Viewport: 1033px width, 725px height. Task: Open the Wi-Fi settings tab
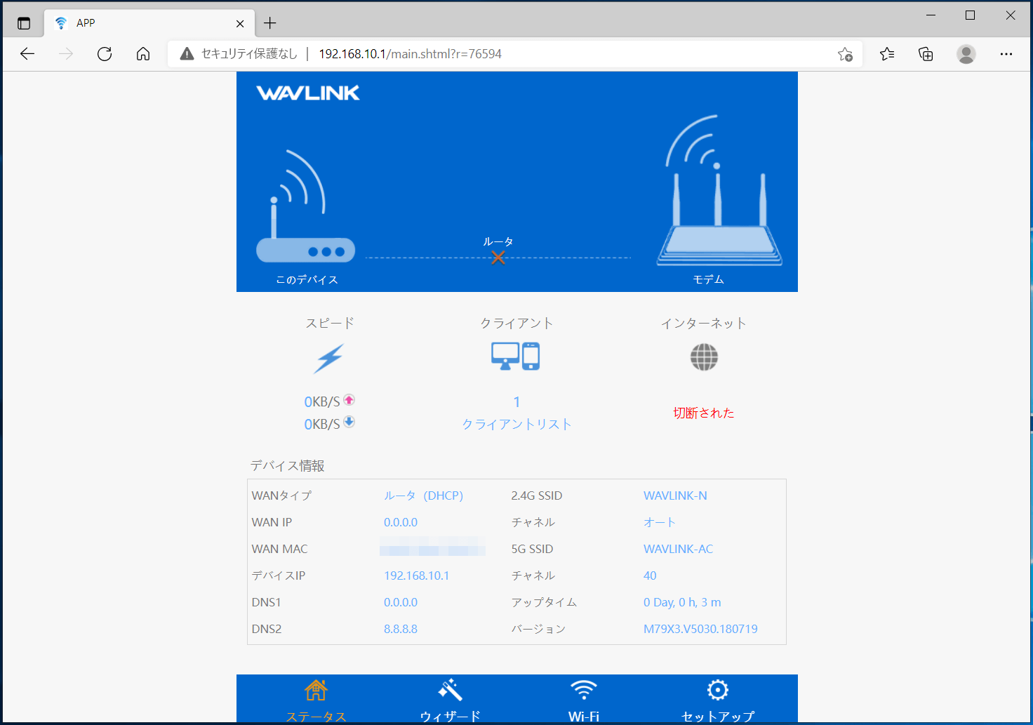[584, 700]
